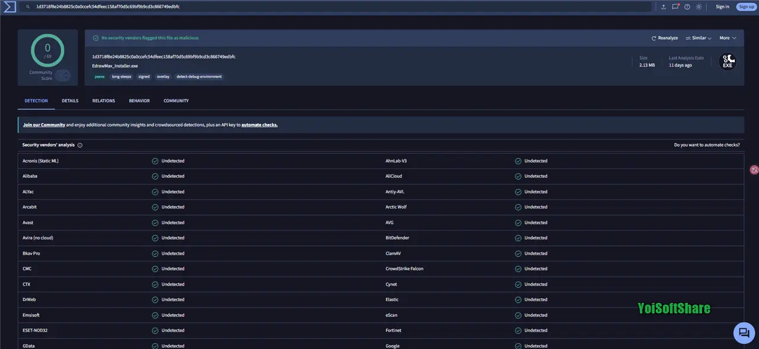Click the VirusTotal logo icon
Image resolution: width=759 pixels, height=349 pixels.
9,7
